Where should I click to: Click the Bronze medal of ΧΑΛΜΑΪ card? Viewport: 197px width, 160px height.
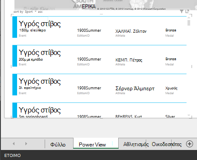tap(171, 30)
